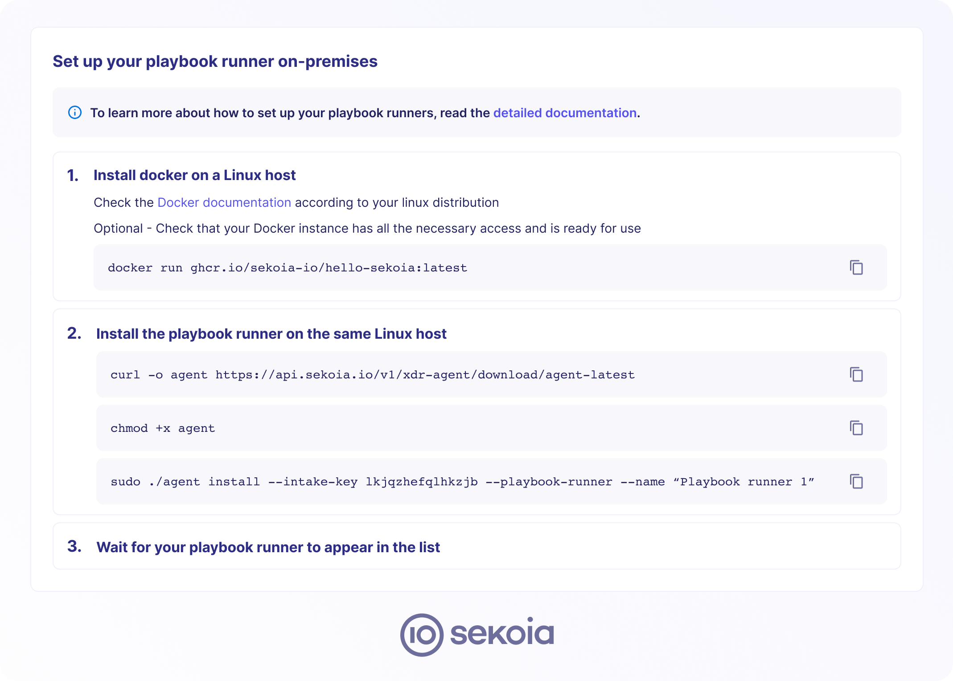The height and width of the screenshot is (681, 953).
Task: Open the detailed documentation link
Action: tap(564, 113)
